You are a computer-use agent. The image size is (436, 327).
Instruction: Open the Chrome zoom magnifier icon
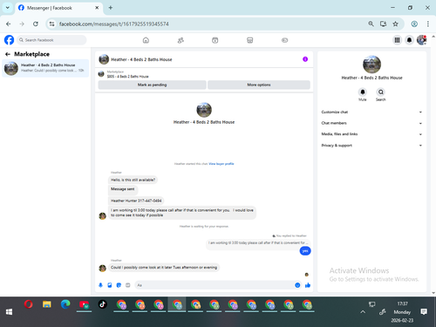371,24
